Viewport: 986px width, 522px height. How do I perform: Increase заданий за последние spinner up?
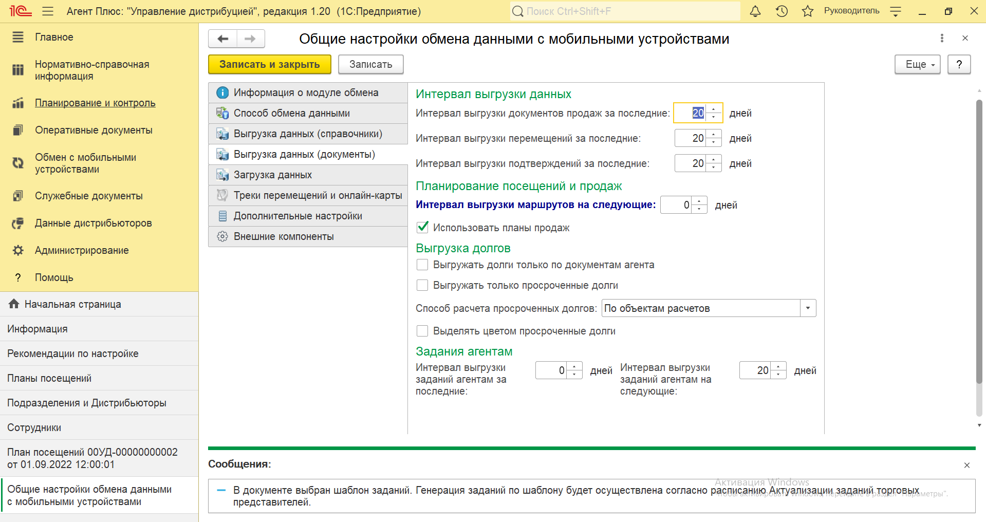pos(574,366)
